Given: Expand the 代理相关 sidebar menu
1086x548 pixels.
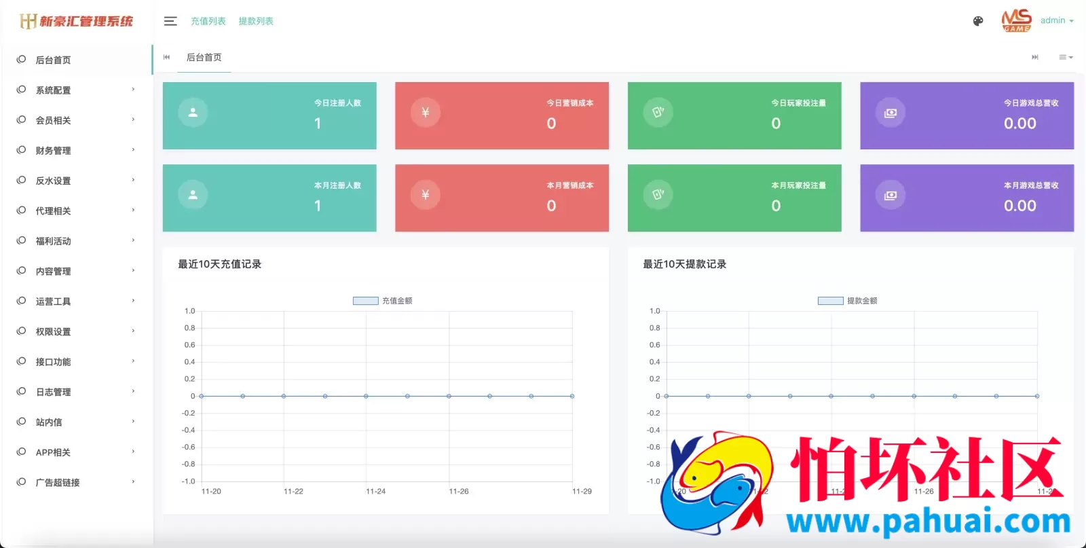Looking at the screenshot, I should [x=76, y=211].
